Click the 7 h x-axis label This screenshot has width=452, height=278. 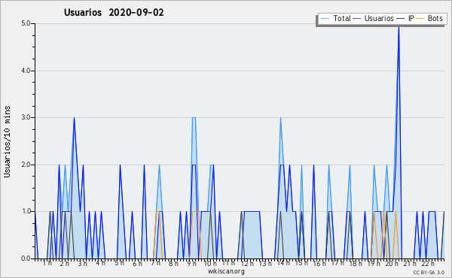(x=155, y=263)
